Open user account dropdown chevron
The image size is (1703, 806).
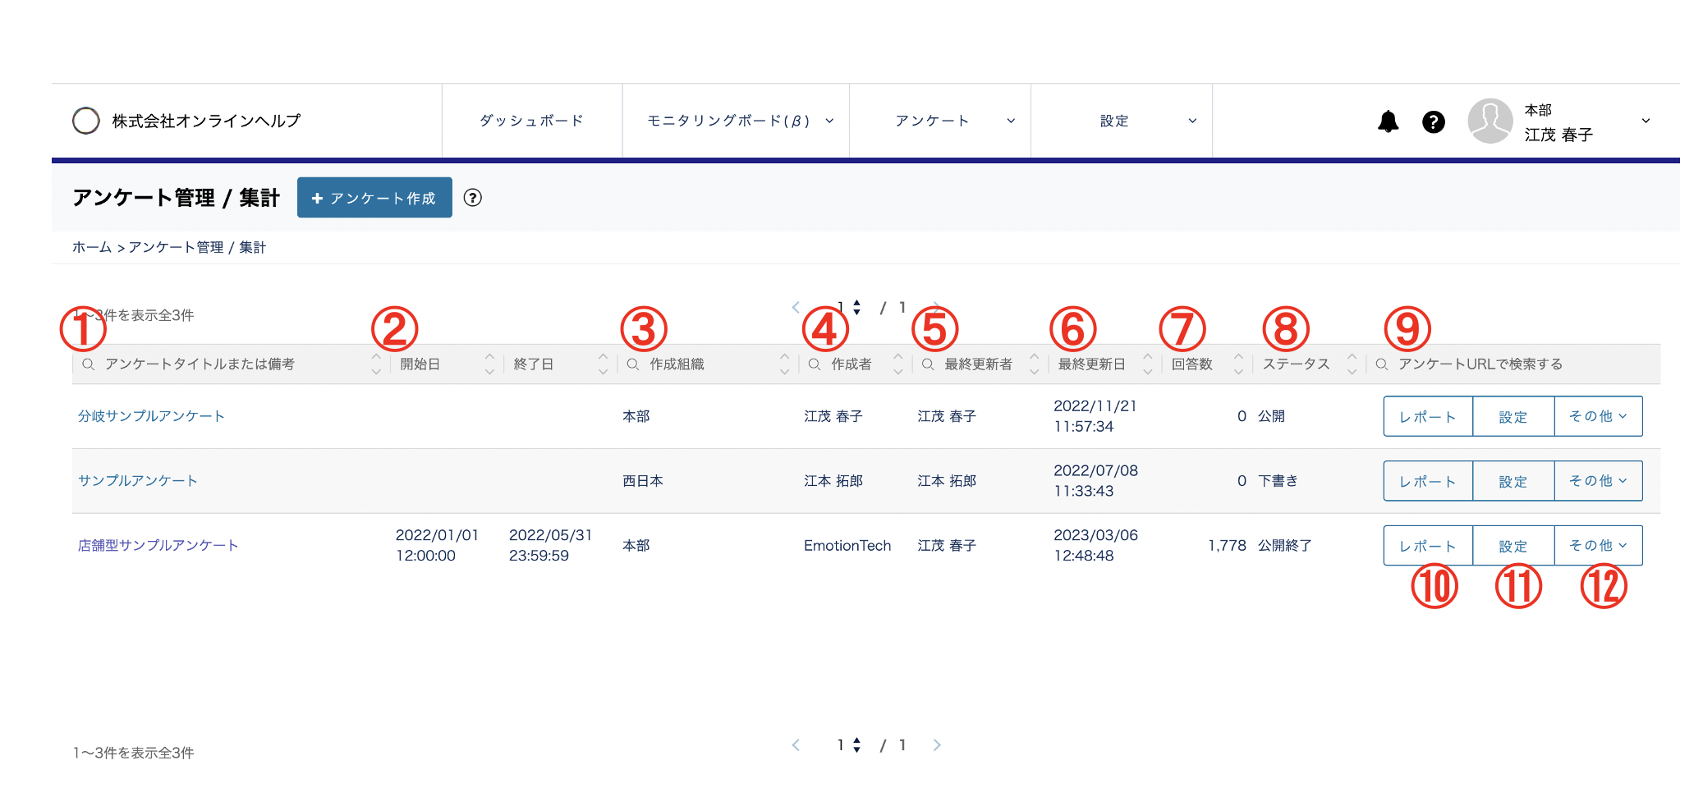[1646, 121]
